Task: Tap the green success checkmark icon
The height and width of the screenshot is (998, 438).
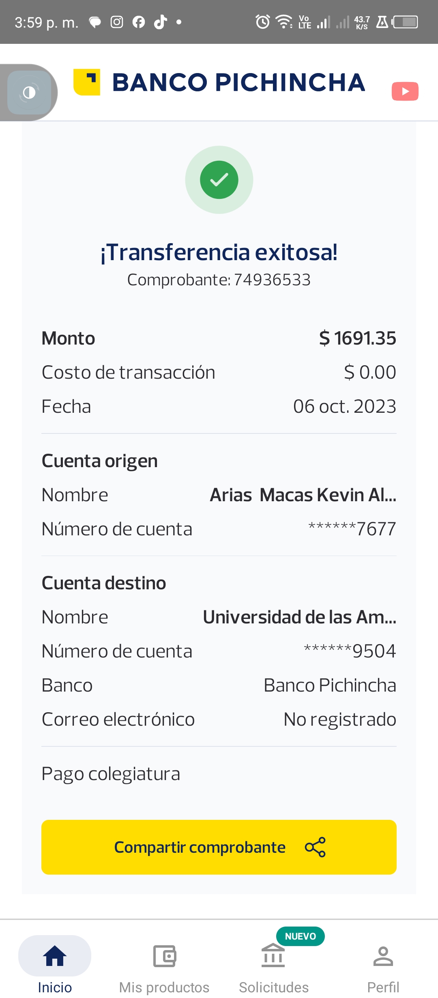Action: tap(219, 180)
